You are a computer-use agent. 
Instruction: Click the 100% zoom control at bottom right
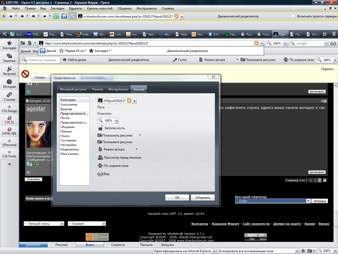(327, 251)
